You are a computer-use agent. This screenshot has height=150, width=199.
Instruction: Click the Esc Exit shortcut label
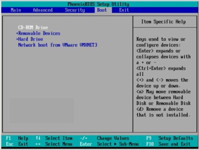(17, 144)
